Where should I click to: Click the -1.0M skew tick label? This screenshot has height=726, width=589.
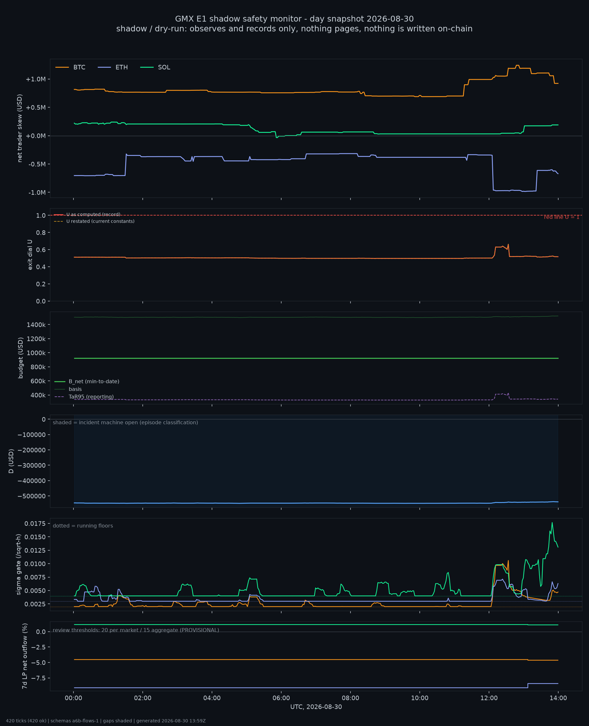click(x=37, y=192)
